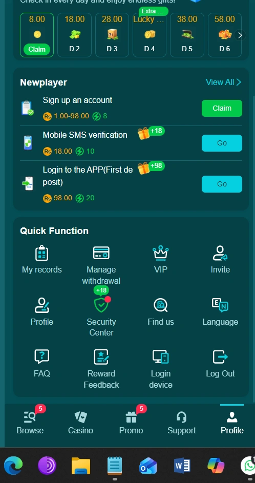Open Tor Browser from the taskbar
Screen dimensions: 255x483
tap(47, 466)
